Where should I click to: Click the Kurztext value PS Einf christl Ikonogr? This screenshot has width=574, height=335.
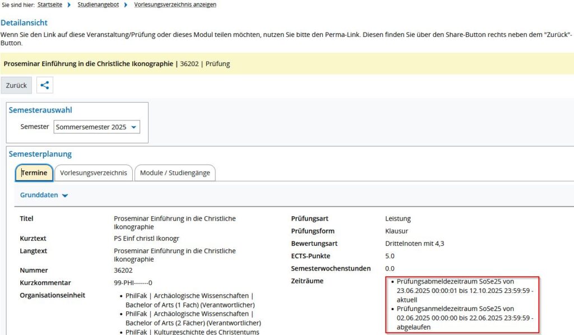pyautogui.click(x=146, y=239)
